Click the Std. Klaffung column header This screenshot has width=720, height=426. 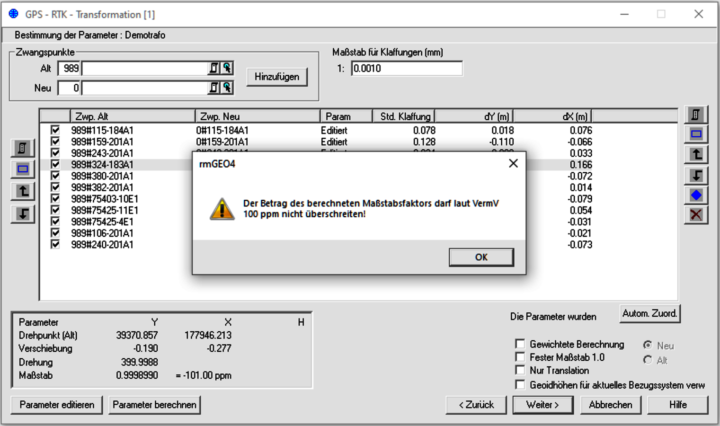coord(404,116)
